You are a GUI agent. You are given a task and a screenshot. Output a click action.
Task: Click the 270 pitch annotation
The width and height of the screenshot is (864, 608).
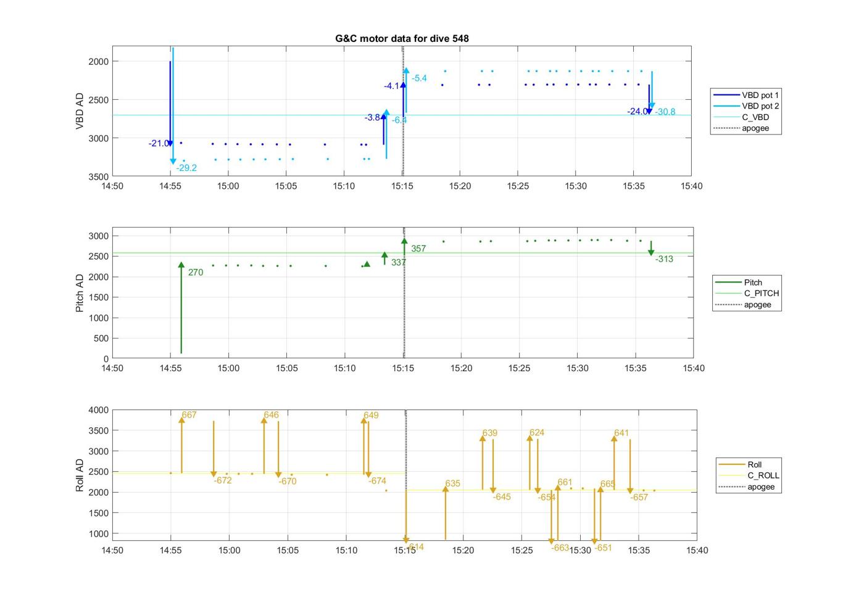[x=196, y=273]
